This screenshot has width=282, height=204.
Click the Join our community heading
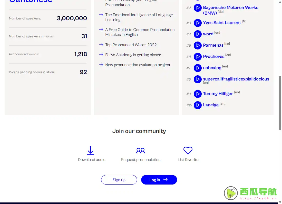(x=139, y=131)
